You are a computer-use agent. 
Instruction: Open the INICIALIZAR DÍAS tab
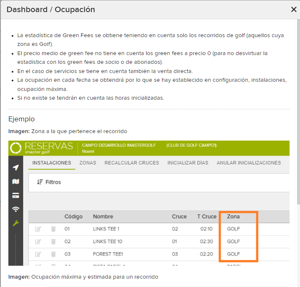pos(188,163)
